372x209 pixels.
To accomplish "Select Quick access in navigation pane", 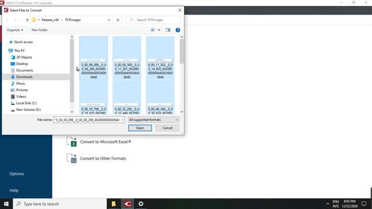I will tap(23, 42).
